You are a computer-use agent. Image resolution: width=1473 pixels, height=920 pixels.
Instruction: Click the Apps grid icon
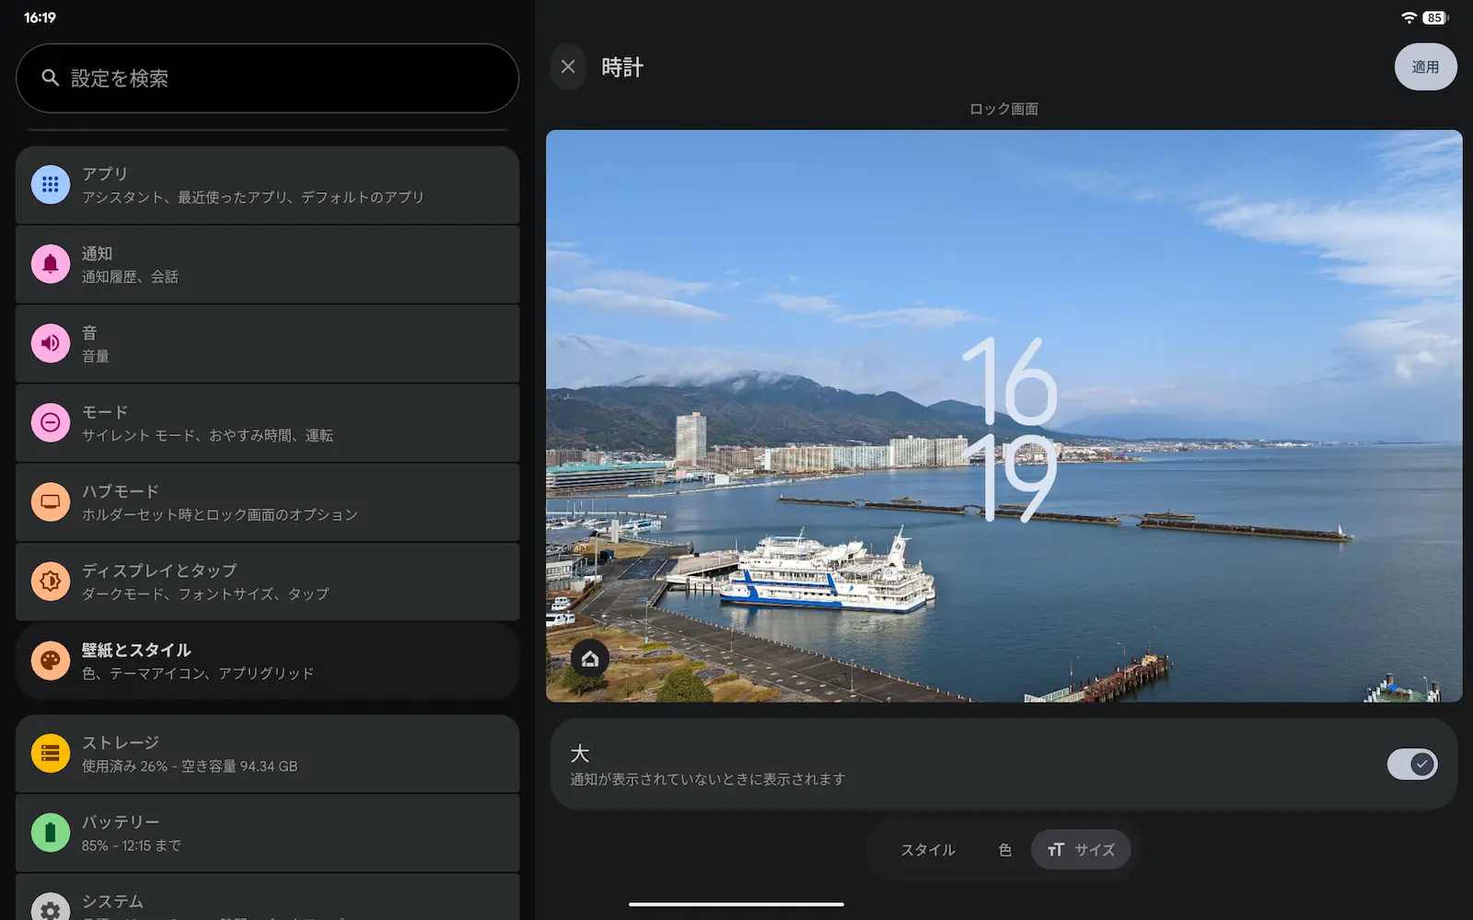click(x=51, y=185)
